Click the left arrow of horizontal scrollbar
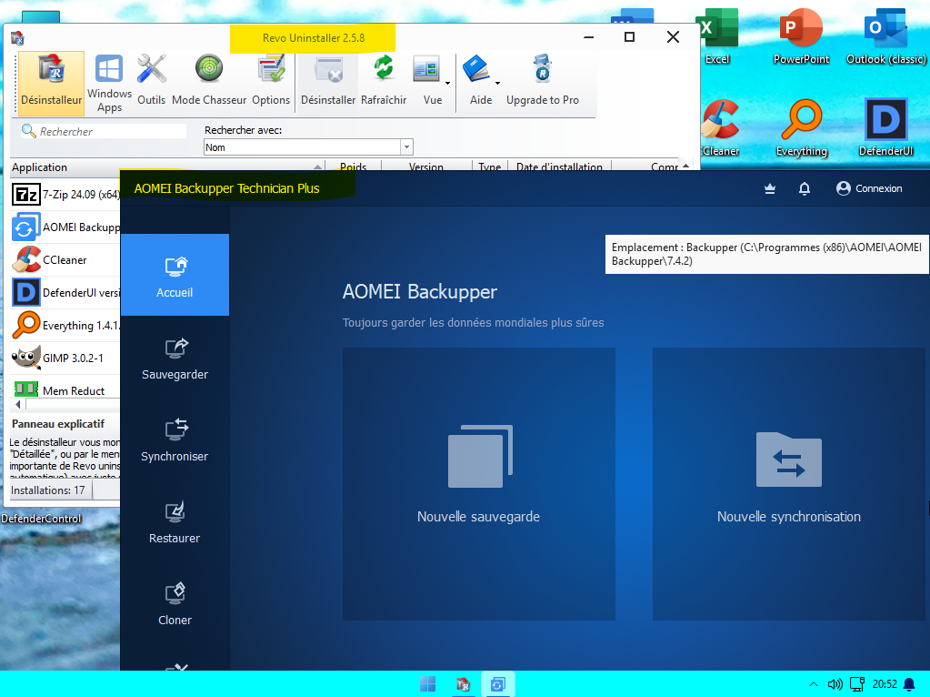 coord(18,404)
